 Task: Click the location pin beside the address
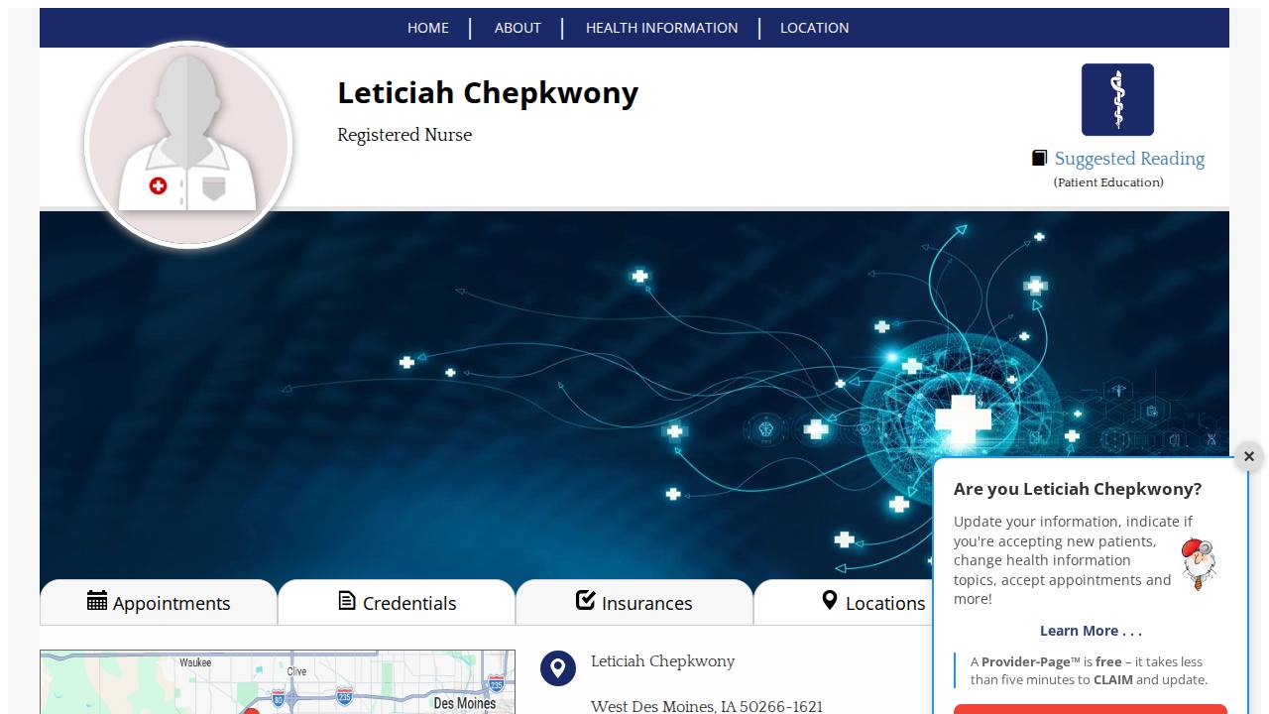pos(558,668)
